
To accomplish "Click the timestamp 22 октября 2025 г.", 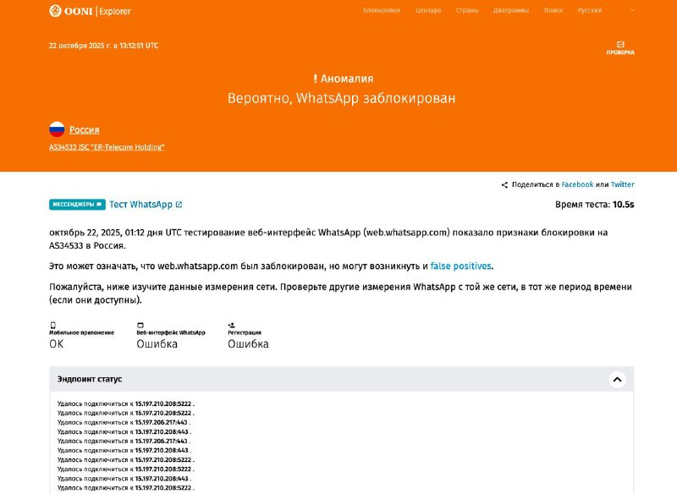I will [103, 46].
